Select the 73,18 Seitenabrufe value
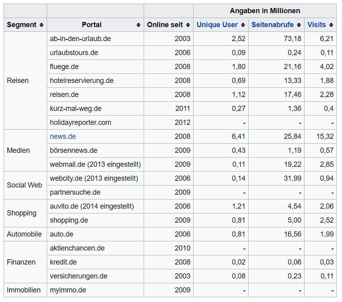This screenshot has height=302, width=342. point(293,39)
